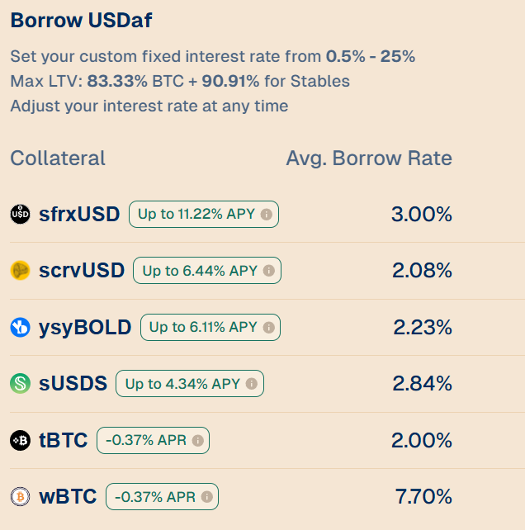Show info for wBTC -0.37% APR

tap(207, 496)
